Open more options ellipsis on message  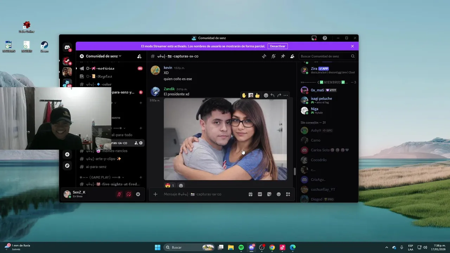[x=285, y=95]
